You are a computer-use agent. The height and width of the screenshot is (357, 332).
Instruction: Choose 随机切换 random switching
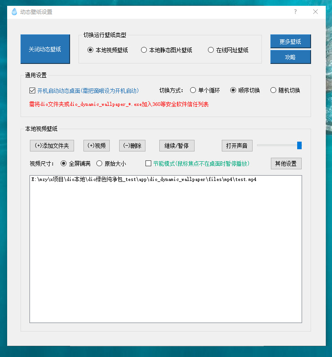[x=274, y=90]
